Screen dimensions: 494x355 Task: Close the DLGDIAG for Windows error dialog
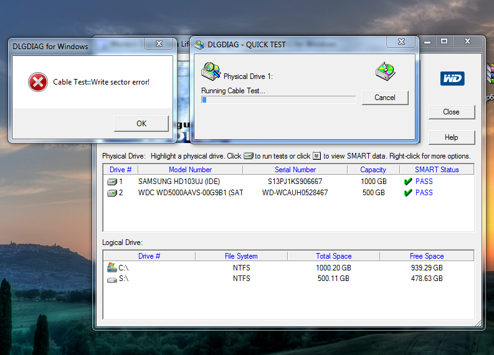pyautogui.click(x=158, y=44)
